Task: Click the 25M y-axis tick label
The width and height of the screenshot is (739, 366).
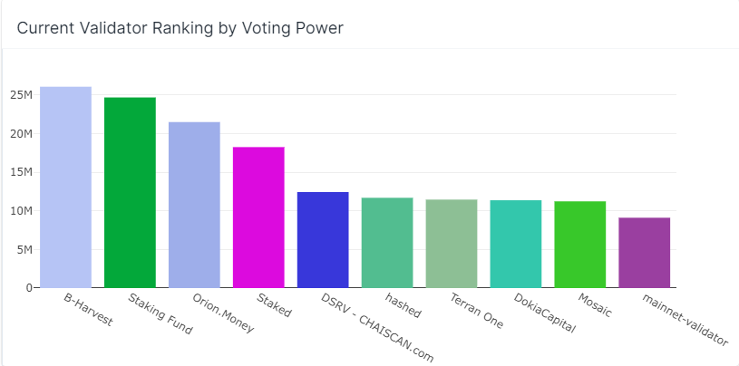Action: (x=22, y=95)
